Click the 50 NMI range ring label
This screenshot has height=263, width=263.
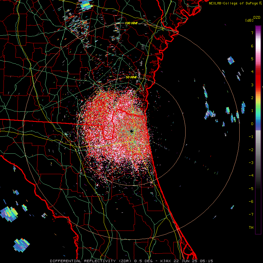tap(131, 77)
